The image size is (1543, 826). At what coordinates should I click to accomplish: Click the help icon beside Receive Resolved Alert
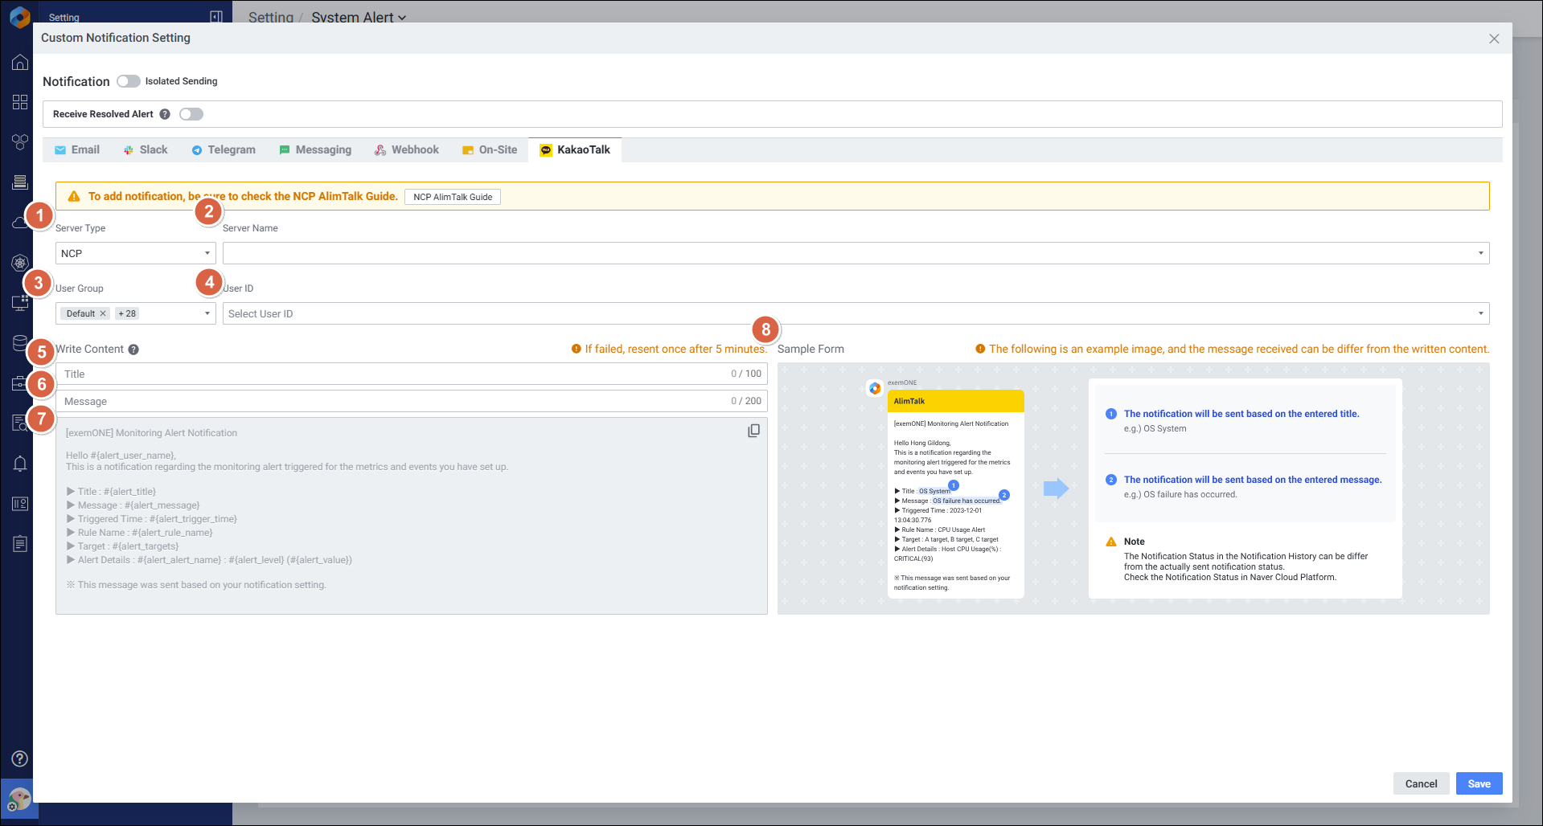click(165, 114)
